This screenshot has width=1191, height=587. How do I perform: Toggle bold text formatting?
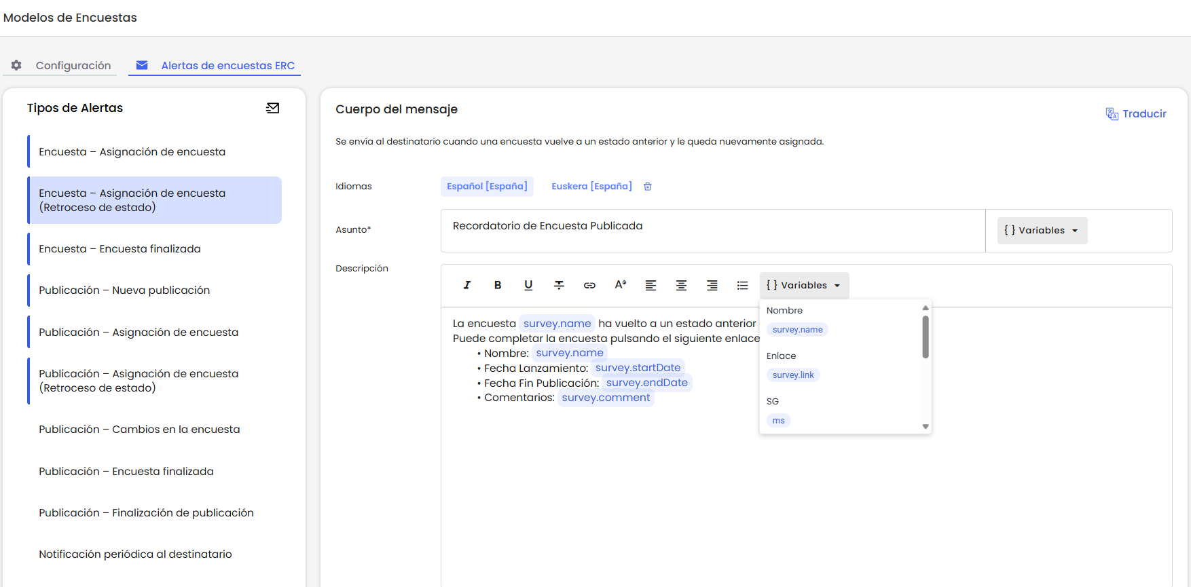coord(498,285)
